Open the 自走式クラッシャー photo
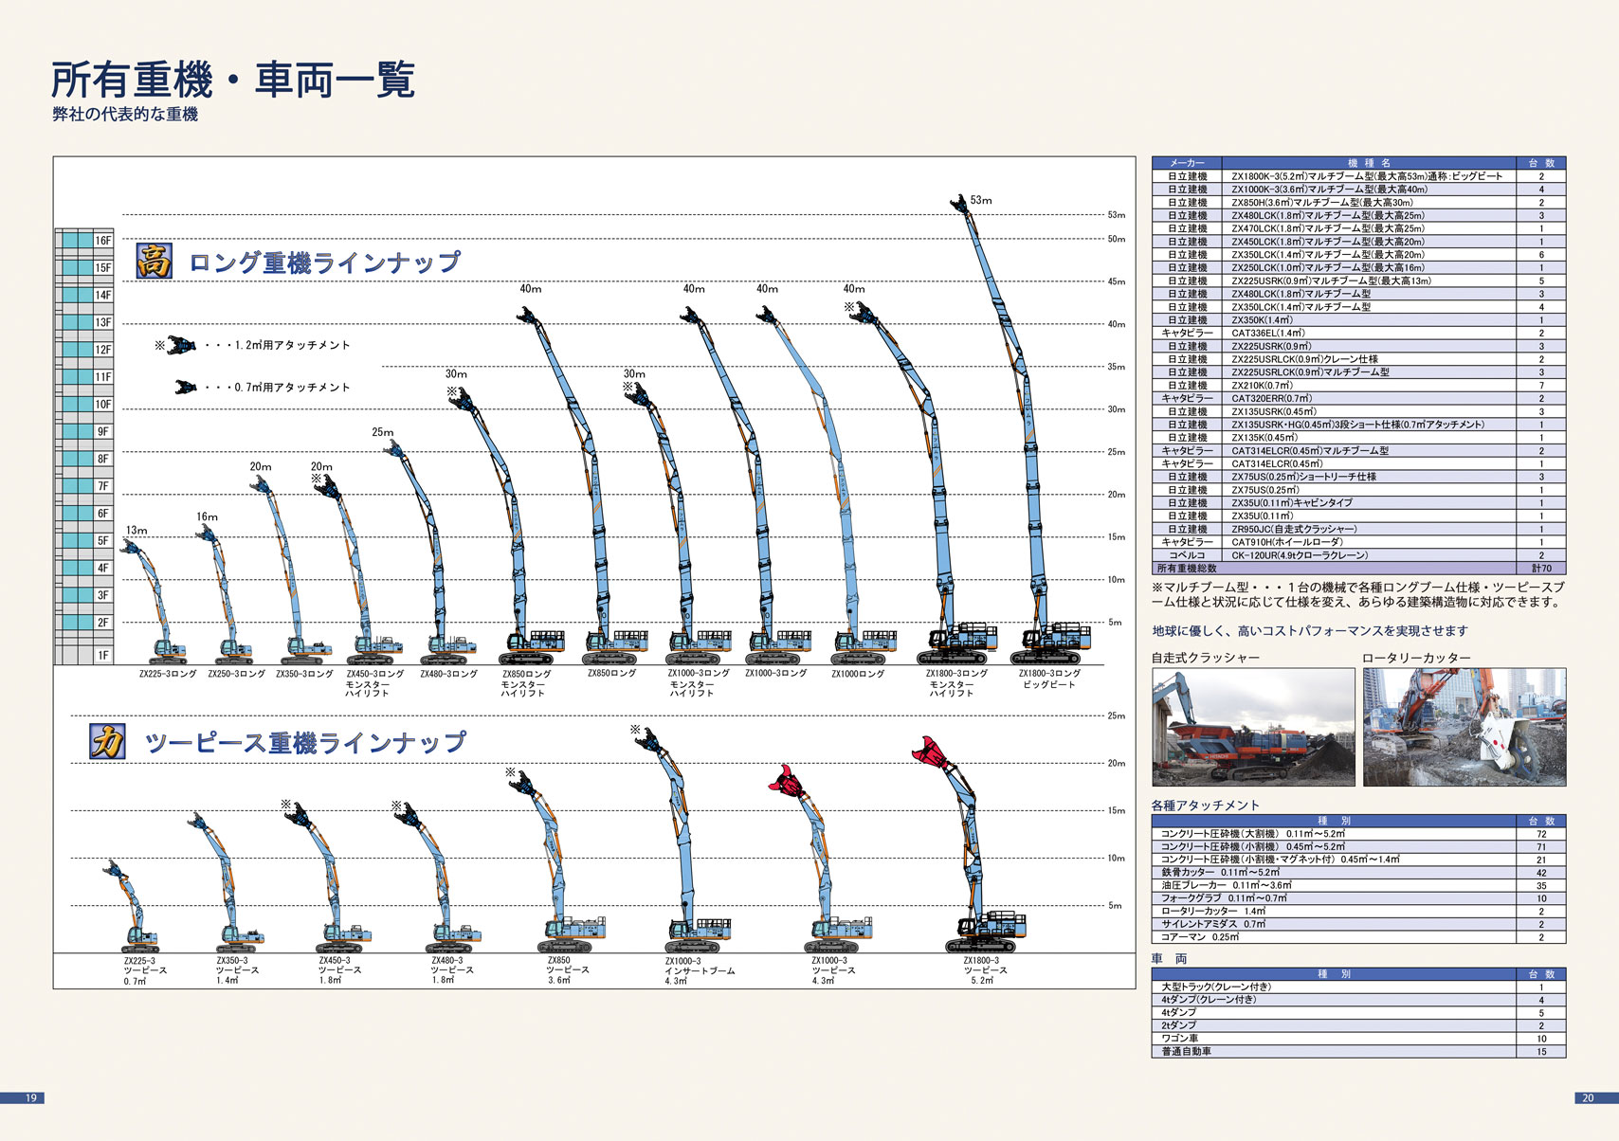This screenshot has width=1619, height=1141. tap(1253, 727)
